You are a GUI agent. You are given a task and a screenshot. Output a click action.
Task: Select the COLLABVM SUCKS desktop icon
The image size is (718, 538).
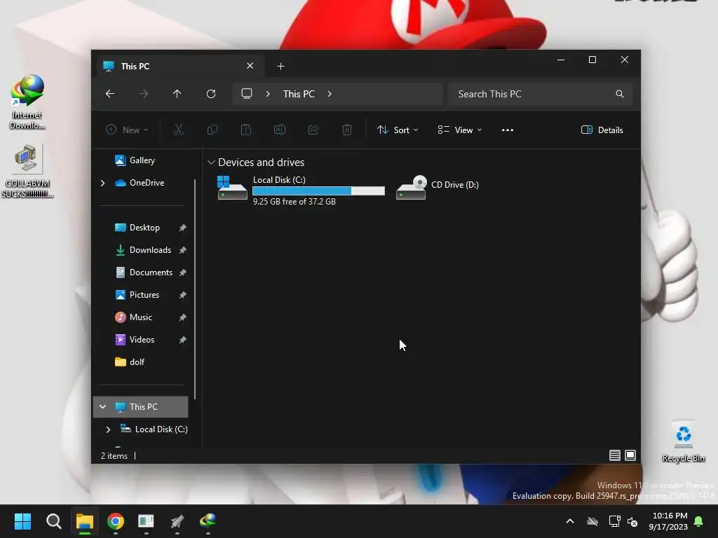pos(27,171)
